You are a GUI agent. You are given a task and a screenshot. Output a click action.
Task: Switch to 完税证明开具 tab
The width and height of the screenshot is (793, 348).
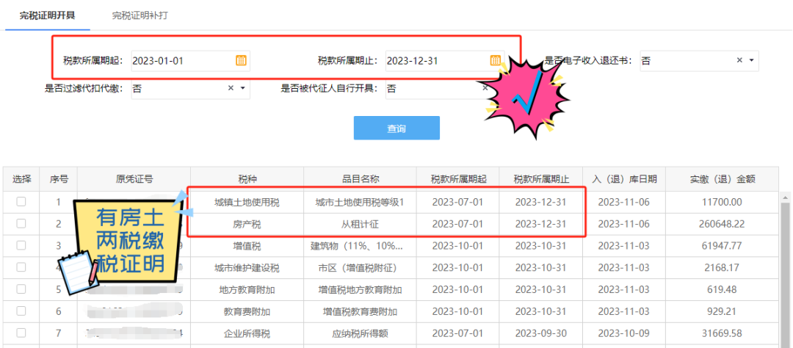pos(47,15)
